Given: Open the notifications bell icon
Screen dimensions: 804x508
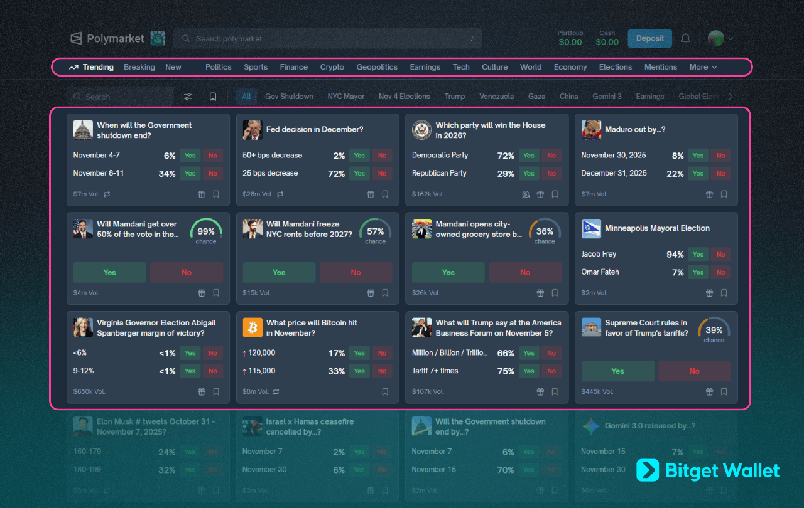Looking at the screenshot, I should [685, 39].
